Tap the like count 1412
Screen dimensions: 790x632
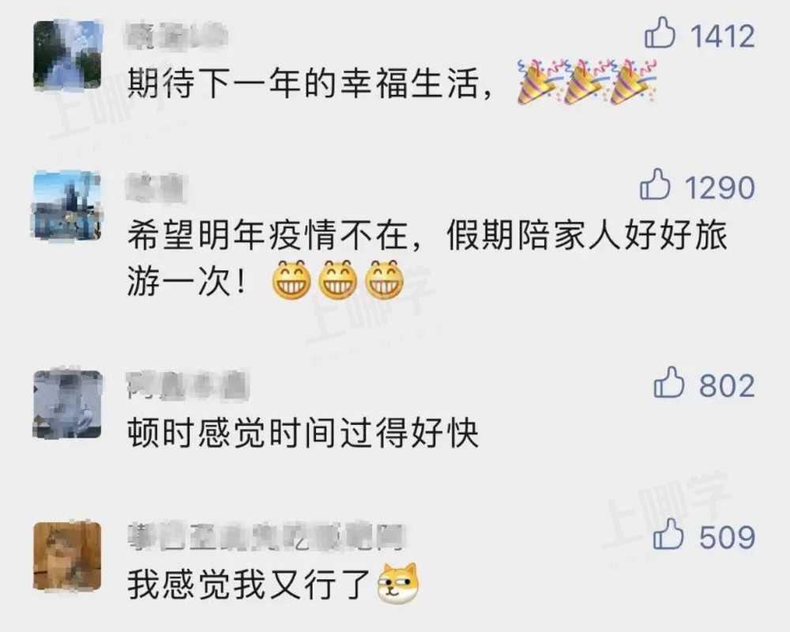pos(723,36)
